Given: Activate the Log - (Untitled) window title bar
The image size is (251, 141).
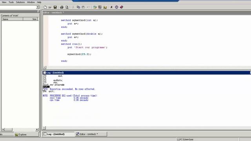Looking at the screenshot, I should 146,72.
